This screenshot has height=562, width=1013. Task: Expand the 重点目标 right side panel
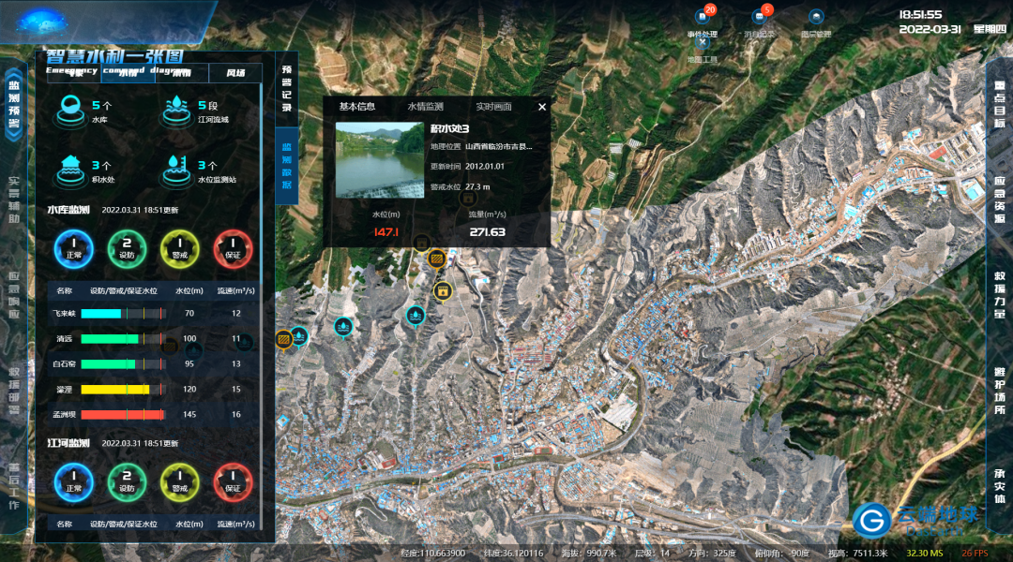pos(999,110)
